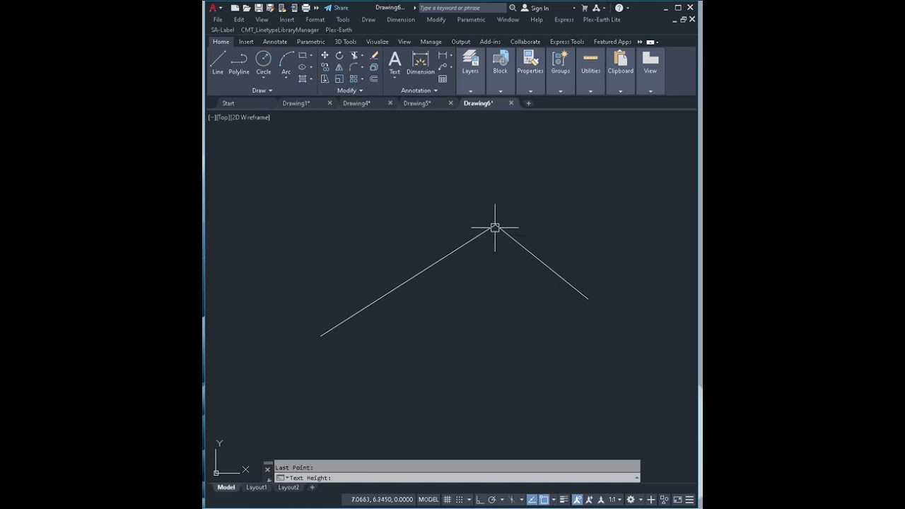The width and height of the screenshot is (905, 509).
Task: Toggle lineweight display in status bar
Action: tap(564, 500)
